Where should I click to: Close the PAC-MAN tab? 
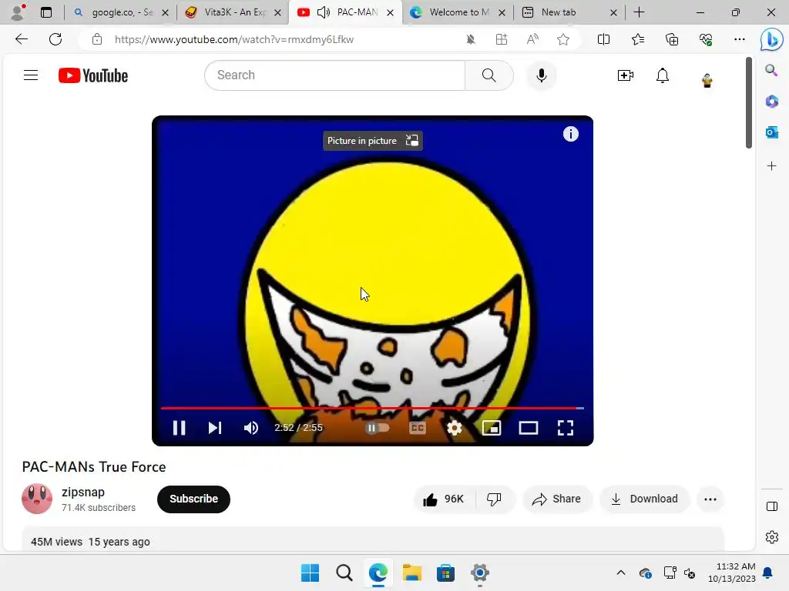(x=390, y=13)
